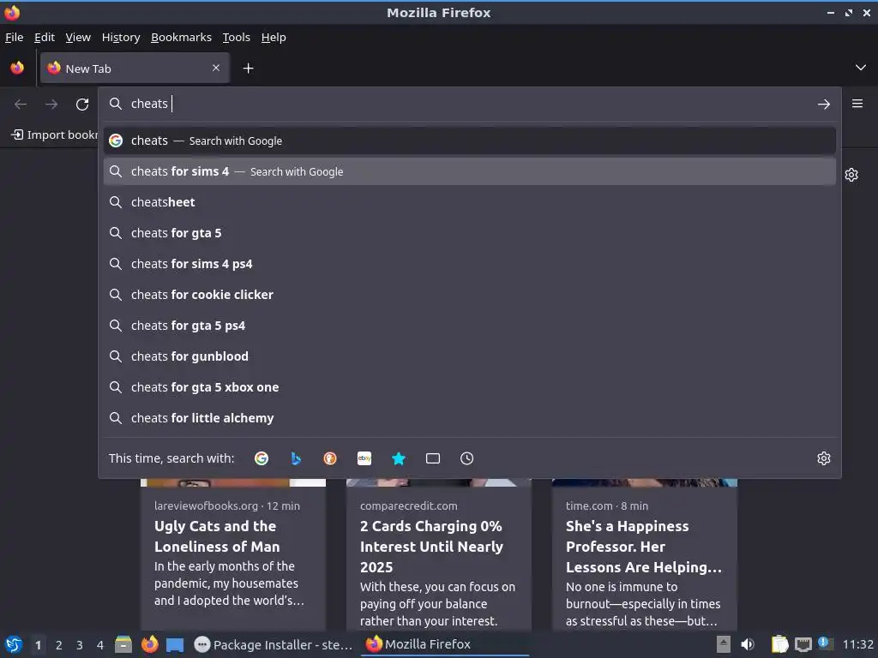Choose the 'cheats for gta 5' suggestion
The width and height of the screenshot is (878, 658).
(x=470, y=233)
